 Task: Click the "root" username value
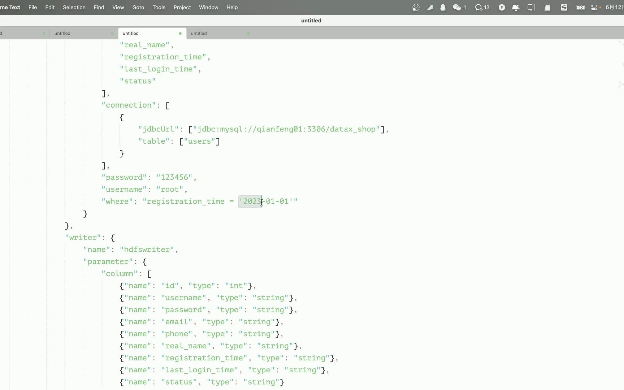click(170, 189)
